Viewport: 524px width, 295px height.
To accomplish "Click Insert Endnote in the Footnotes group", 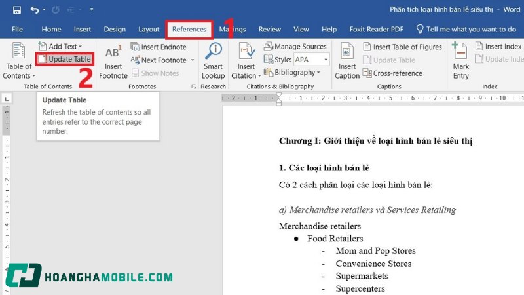I will point(159,47).
